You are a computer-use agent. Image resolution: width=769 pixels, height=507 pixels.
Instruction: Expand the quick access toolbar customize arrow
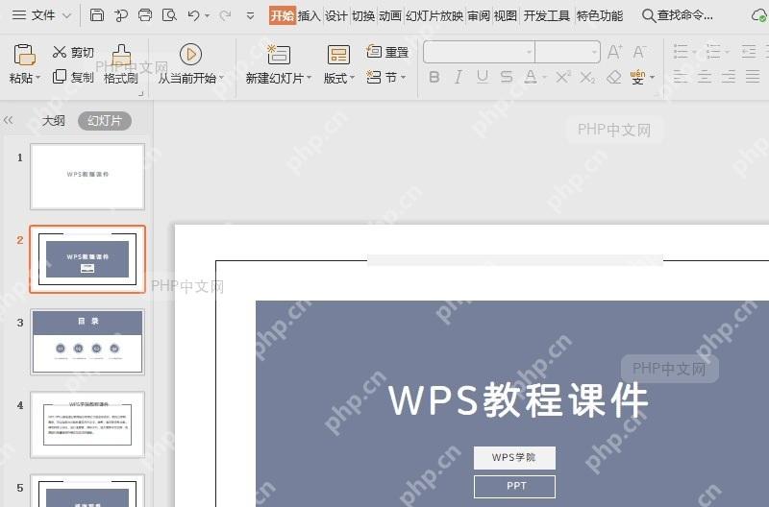click(250, 15)
